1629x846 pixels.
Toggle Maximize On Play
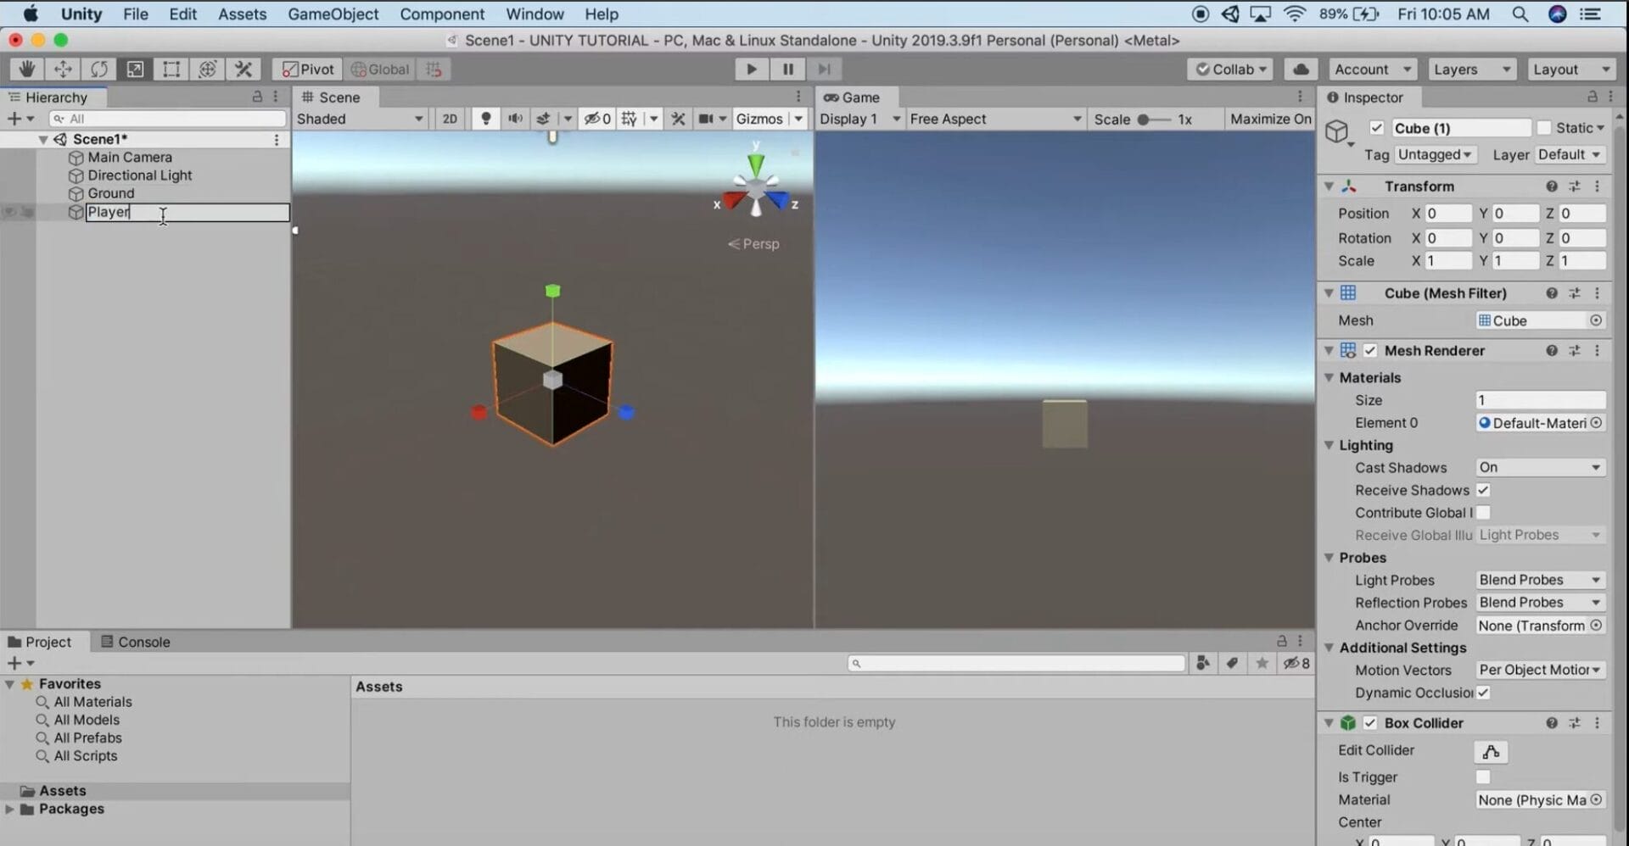1270,119
